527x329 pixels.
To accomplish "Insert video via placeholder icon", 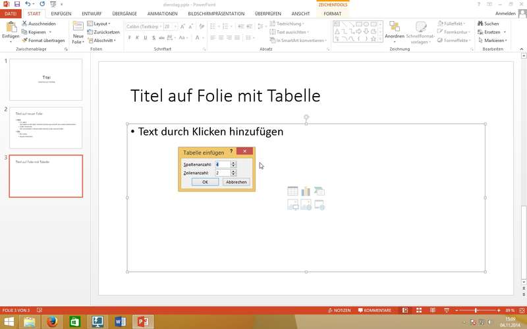I will pos(319,205).
